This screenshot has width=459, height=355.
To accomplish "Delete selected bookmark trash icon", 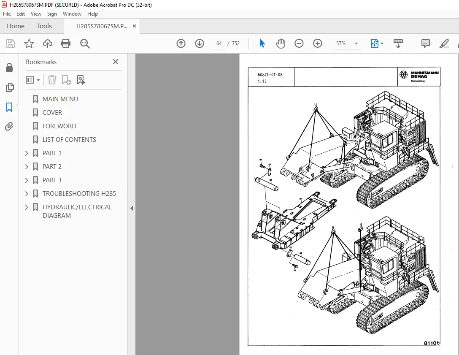I will coord(52,80).
